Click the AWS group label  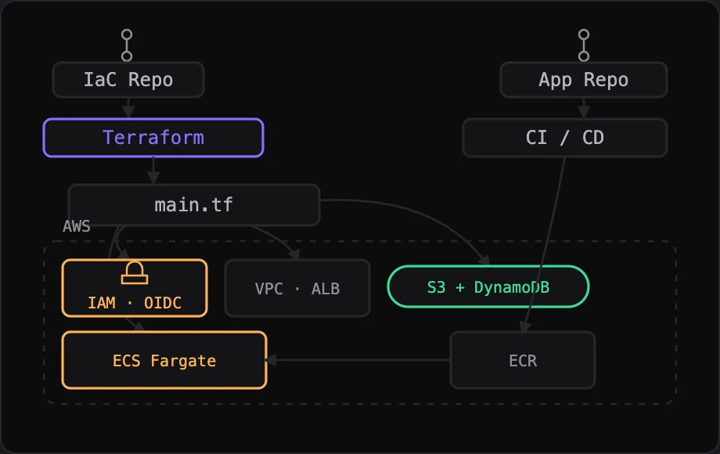[x=76, y=226]
